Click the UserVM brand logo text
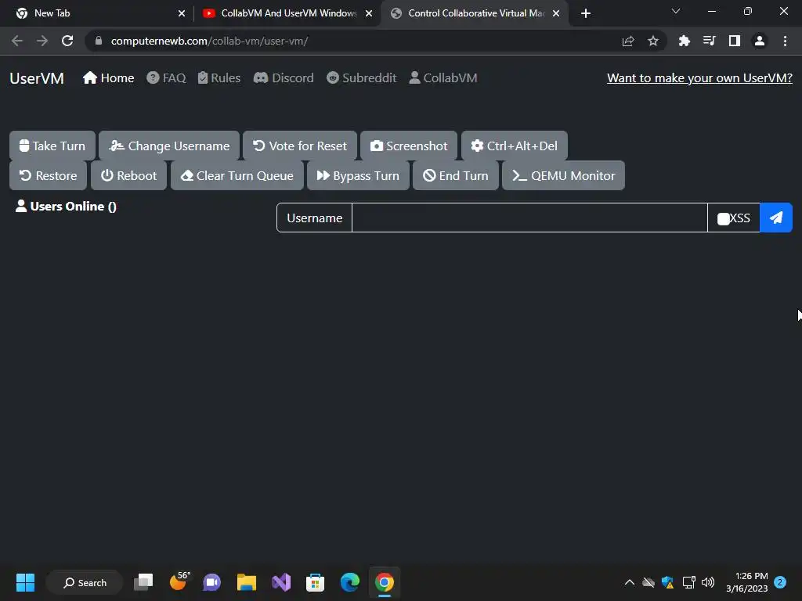This screenshot has height=601, width=802. pyautogui.click(x=37, y=78)
